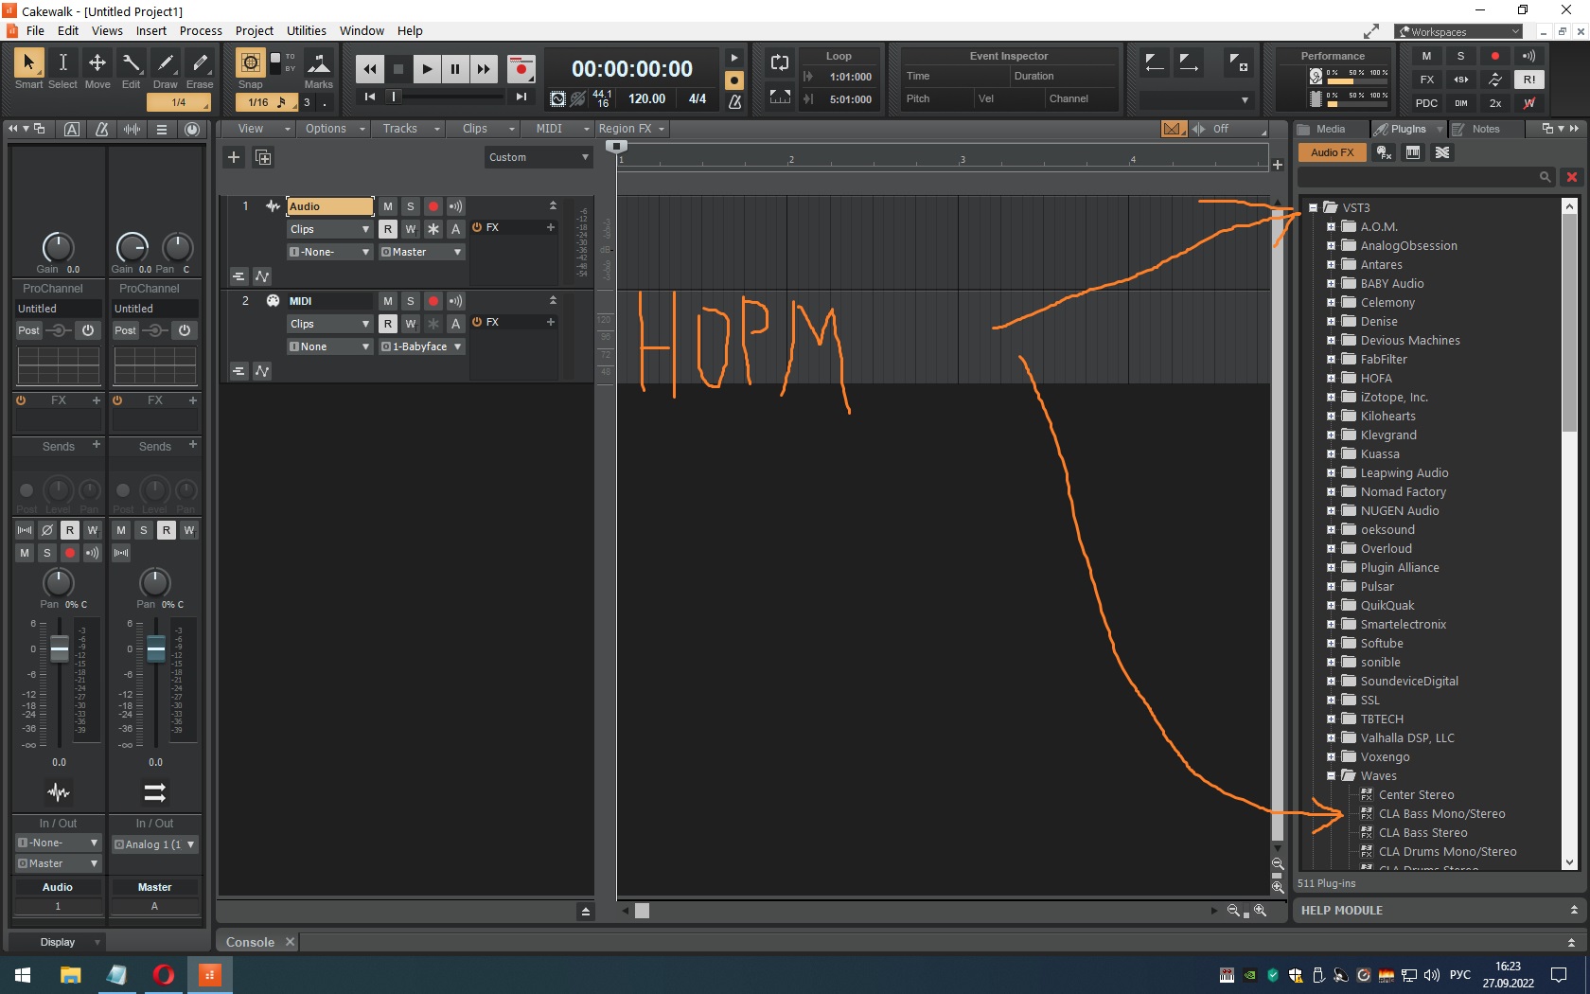The height and width of the screenshot is (994, 1590).
Task: Open the Utilities menu
Action: 307,30
